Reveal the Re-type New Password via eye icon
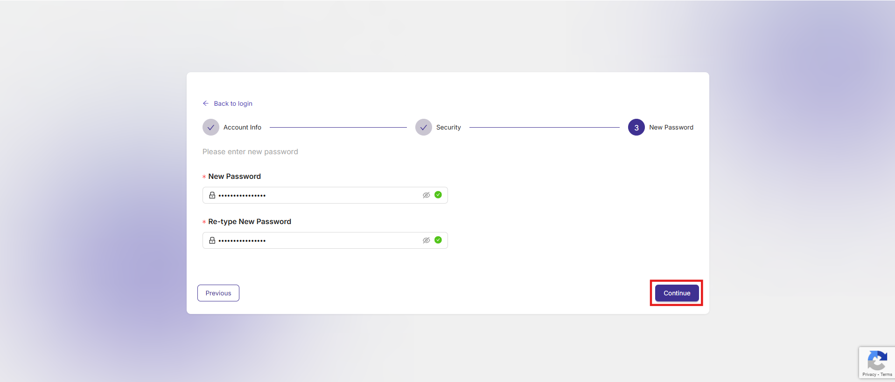Viewport: 895px width, 382px height. 426,240
